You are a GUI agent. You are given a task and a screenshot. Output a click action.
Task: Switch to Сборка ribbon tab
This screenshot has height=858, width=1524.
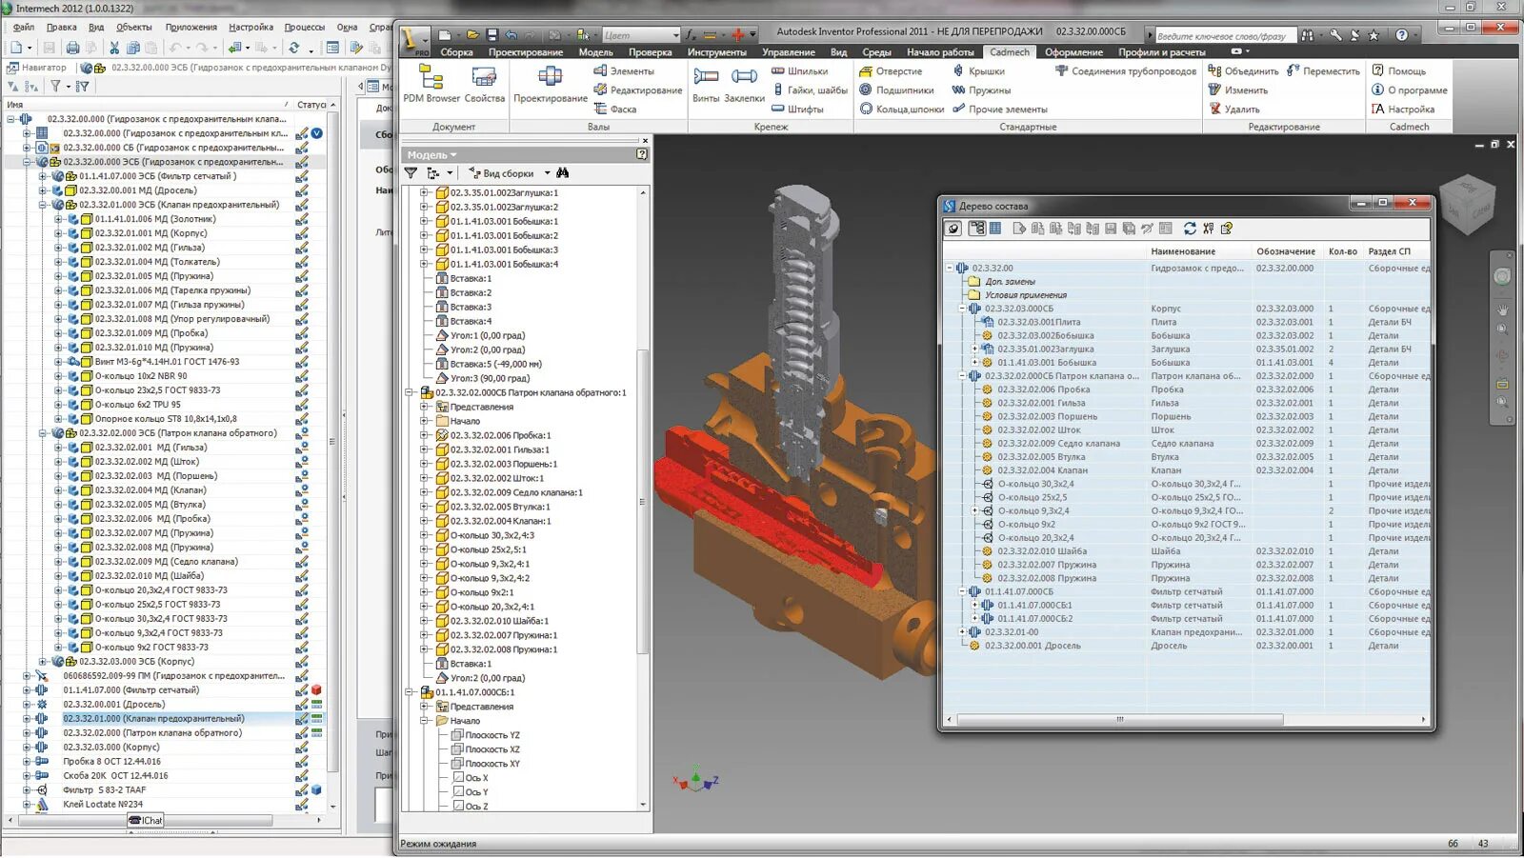coord(457,52)
